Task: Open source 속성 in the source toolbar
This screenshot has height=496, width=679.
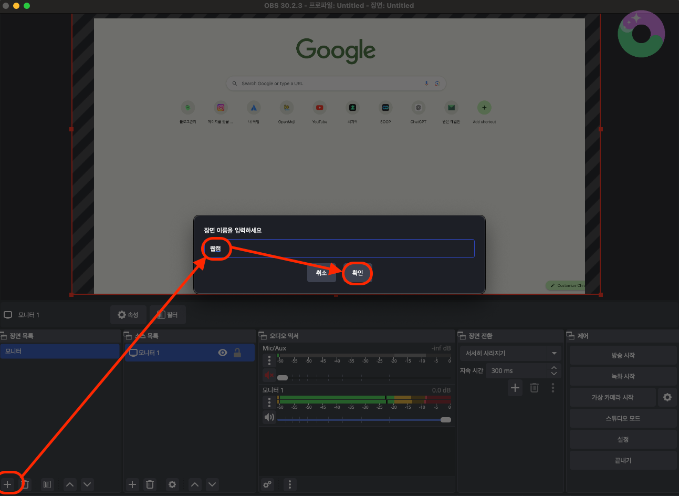Action: [128, 315]
